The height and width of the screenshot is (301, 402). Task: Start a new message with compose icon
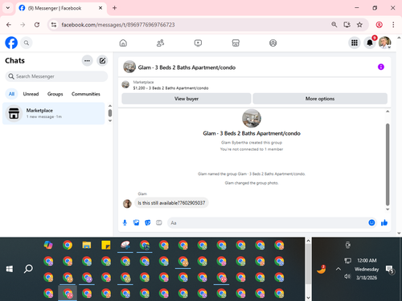102,61
